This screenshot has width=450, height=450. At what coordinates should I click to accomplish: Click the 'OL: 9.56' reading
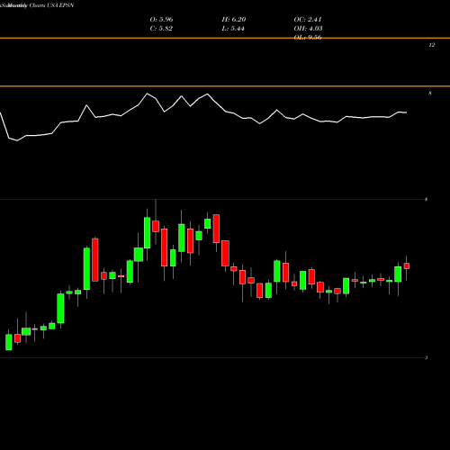(308, 38)
